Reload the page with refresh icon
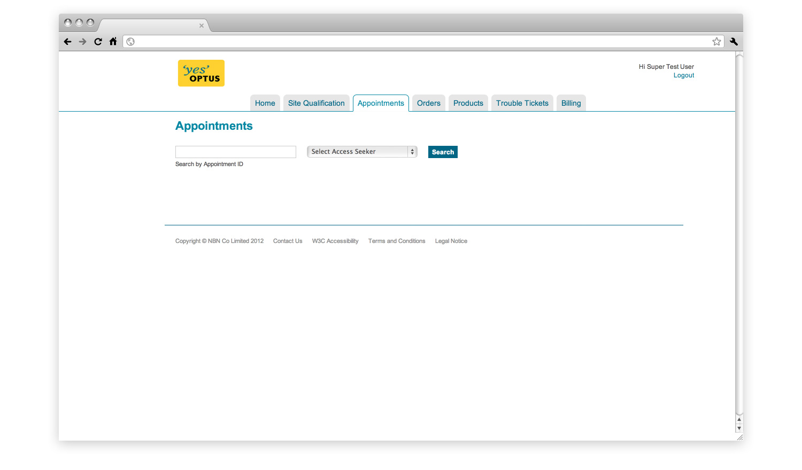The image size is (802, 470). [x=98, y=42]
